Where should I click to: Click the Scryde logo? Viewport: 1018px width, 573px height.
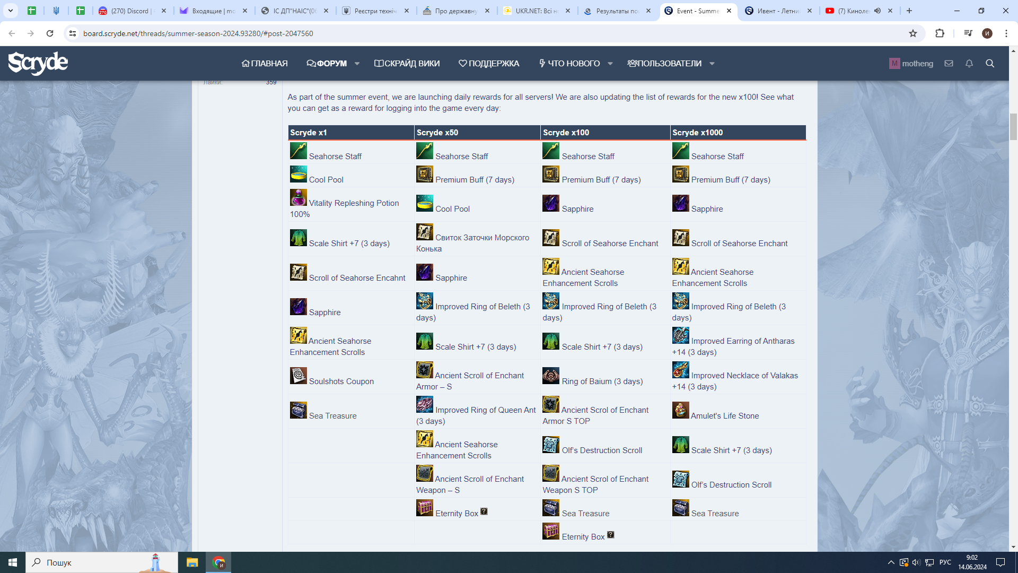coord(38,63)
